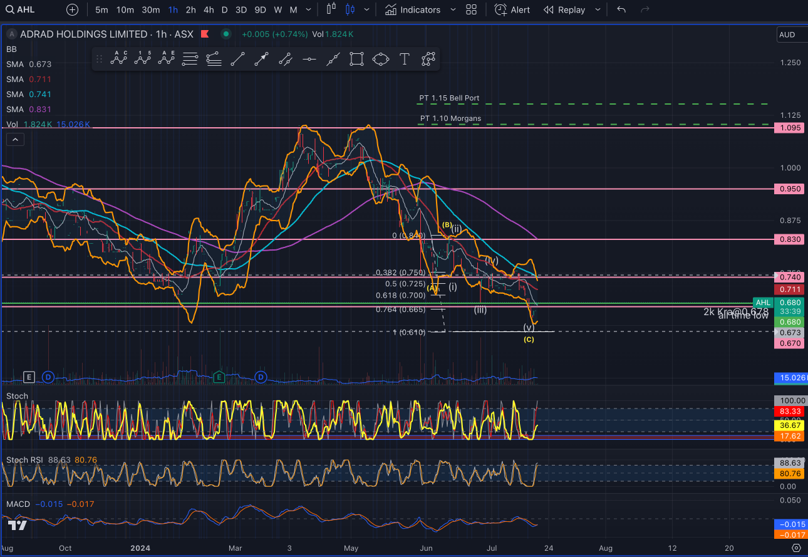Select the BB indicator legend
Image resolution: width=808 pixels, height=557 pixels.
pos(11,49)
